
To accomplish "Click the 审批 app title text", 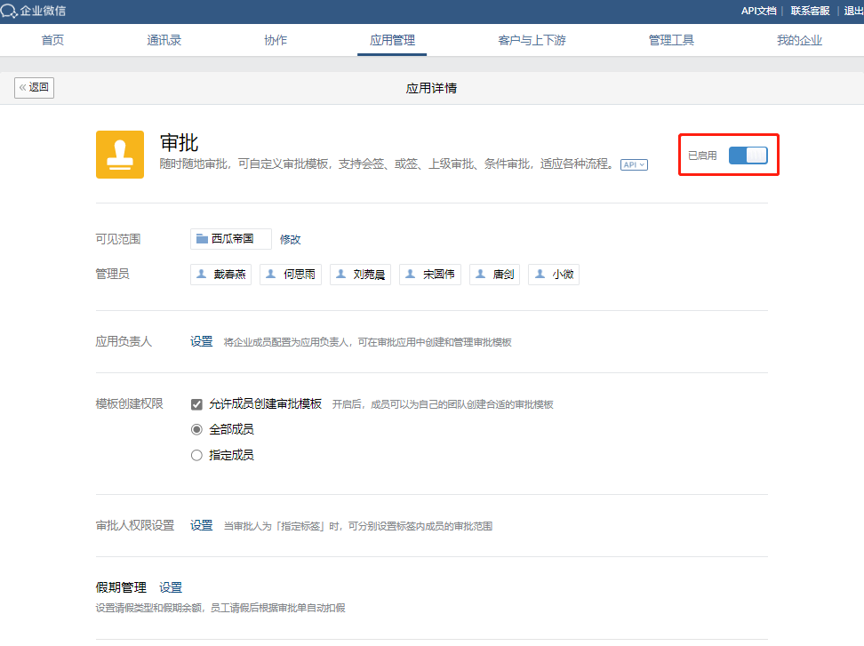I will click(179, 143).
